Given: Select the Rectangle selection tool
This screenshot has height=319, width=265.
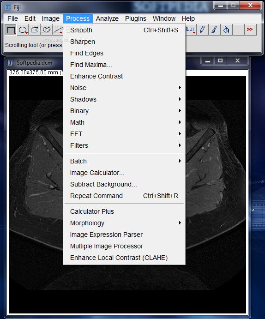Looking at the screenshot, I should click(x=11, y=30).
